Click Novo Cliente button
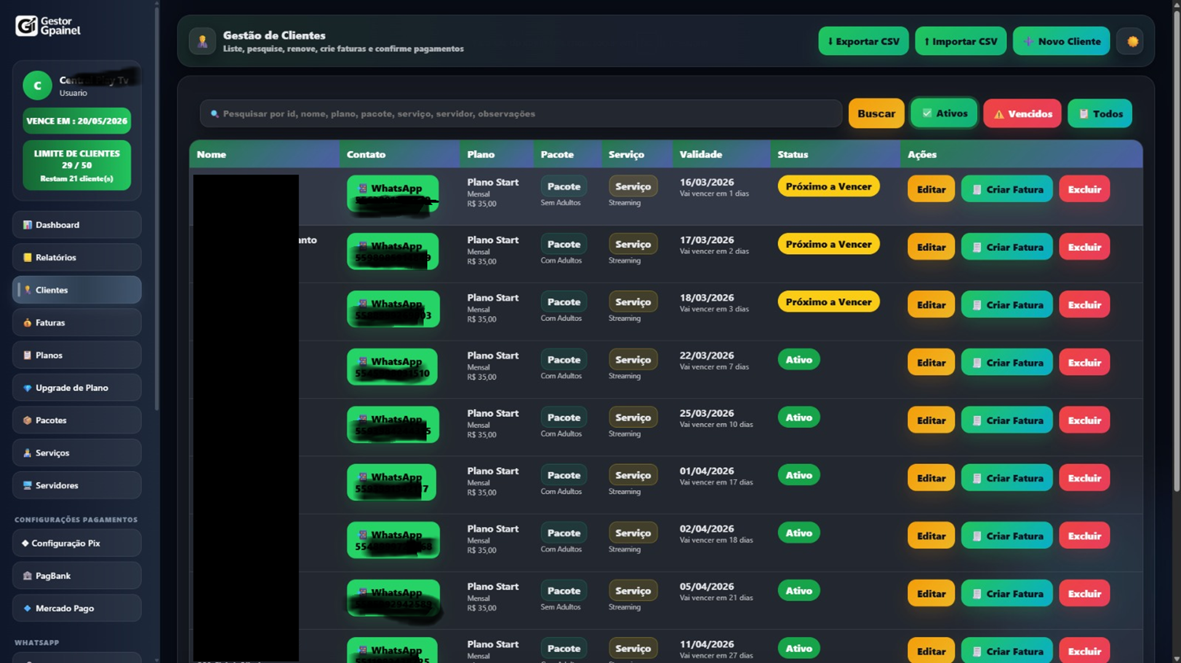This screenshot has width=1181, height=663. pos(1061,42)
